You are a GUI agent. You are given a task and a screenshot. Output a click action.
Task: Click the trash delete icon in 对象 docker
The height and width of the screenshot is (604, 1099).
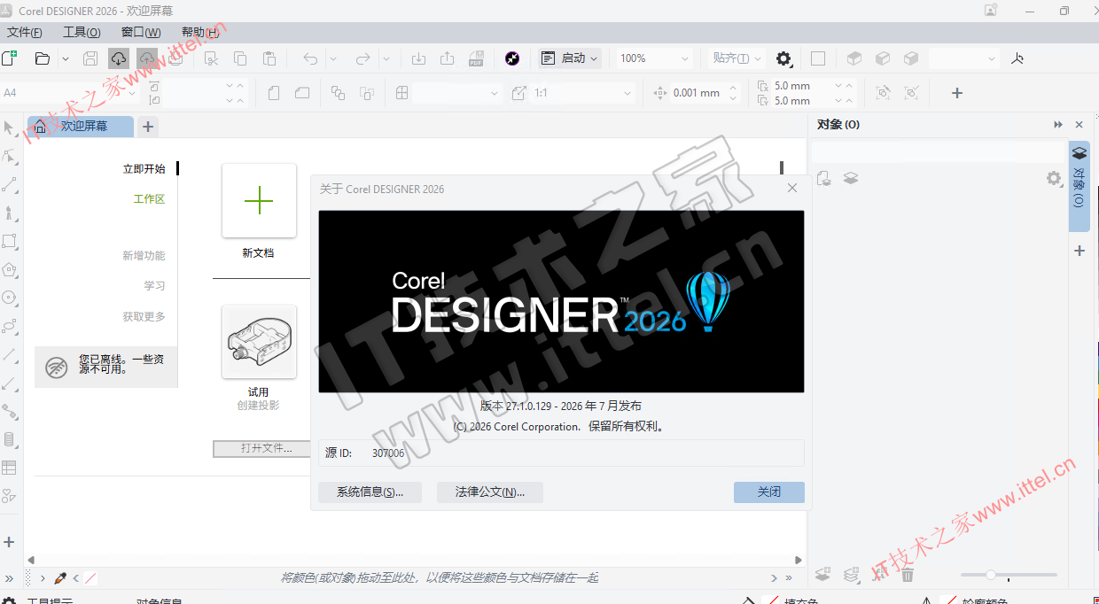[908, 575]
